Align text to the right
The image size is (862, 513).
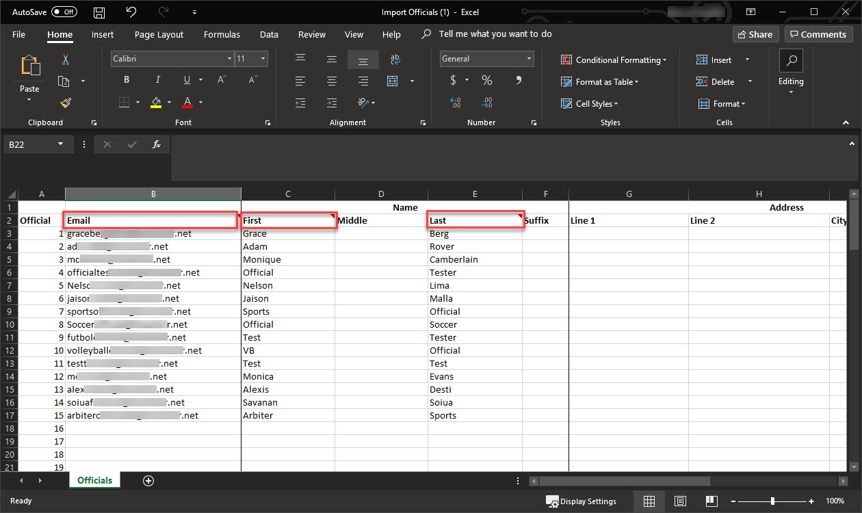(x=363, y=81)
